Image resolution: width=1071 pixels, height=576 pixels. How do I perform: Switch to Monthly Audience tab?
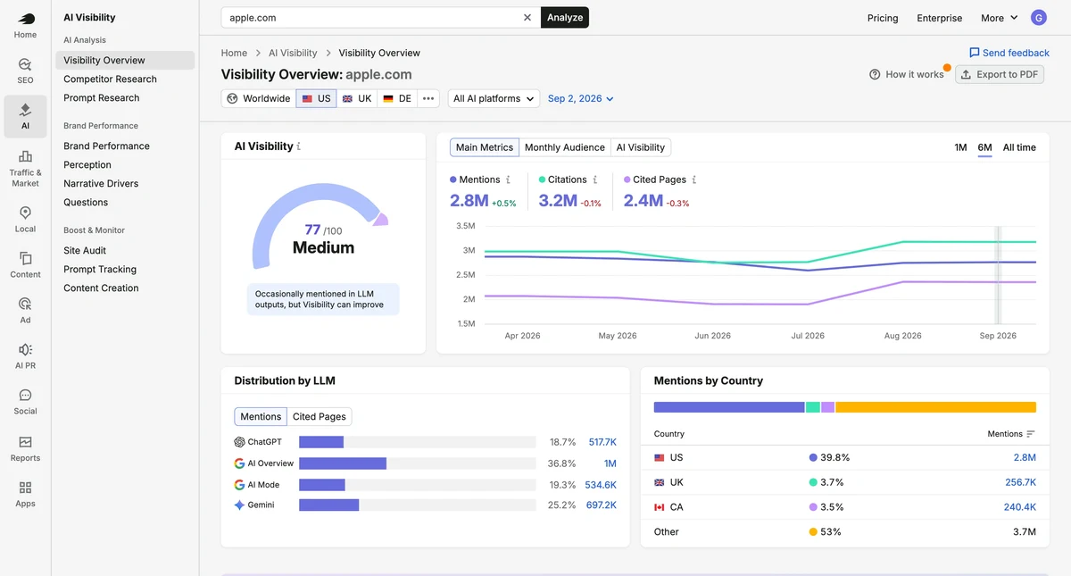(565, 147)
